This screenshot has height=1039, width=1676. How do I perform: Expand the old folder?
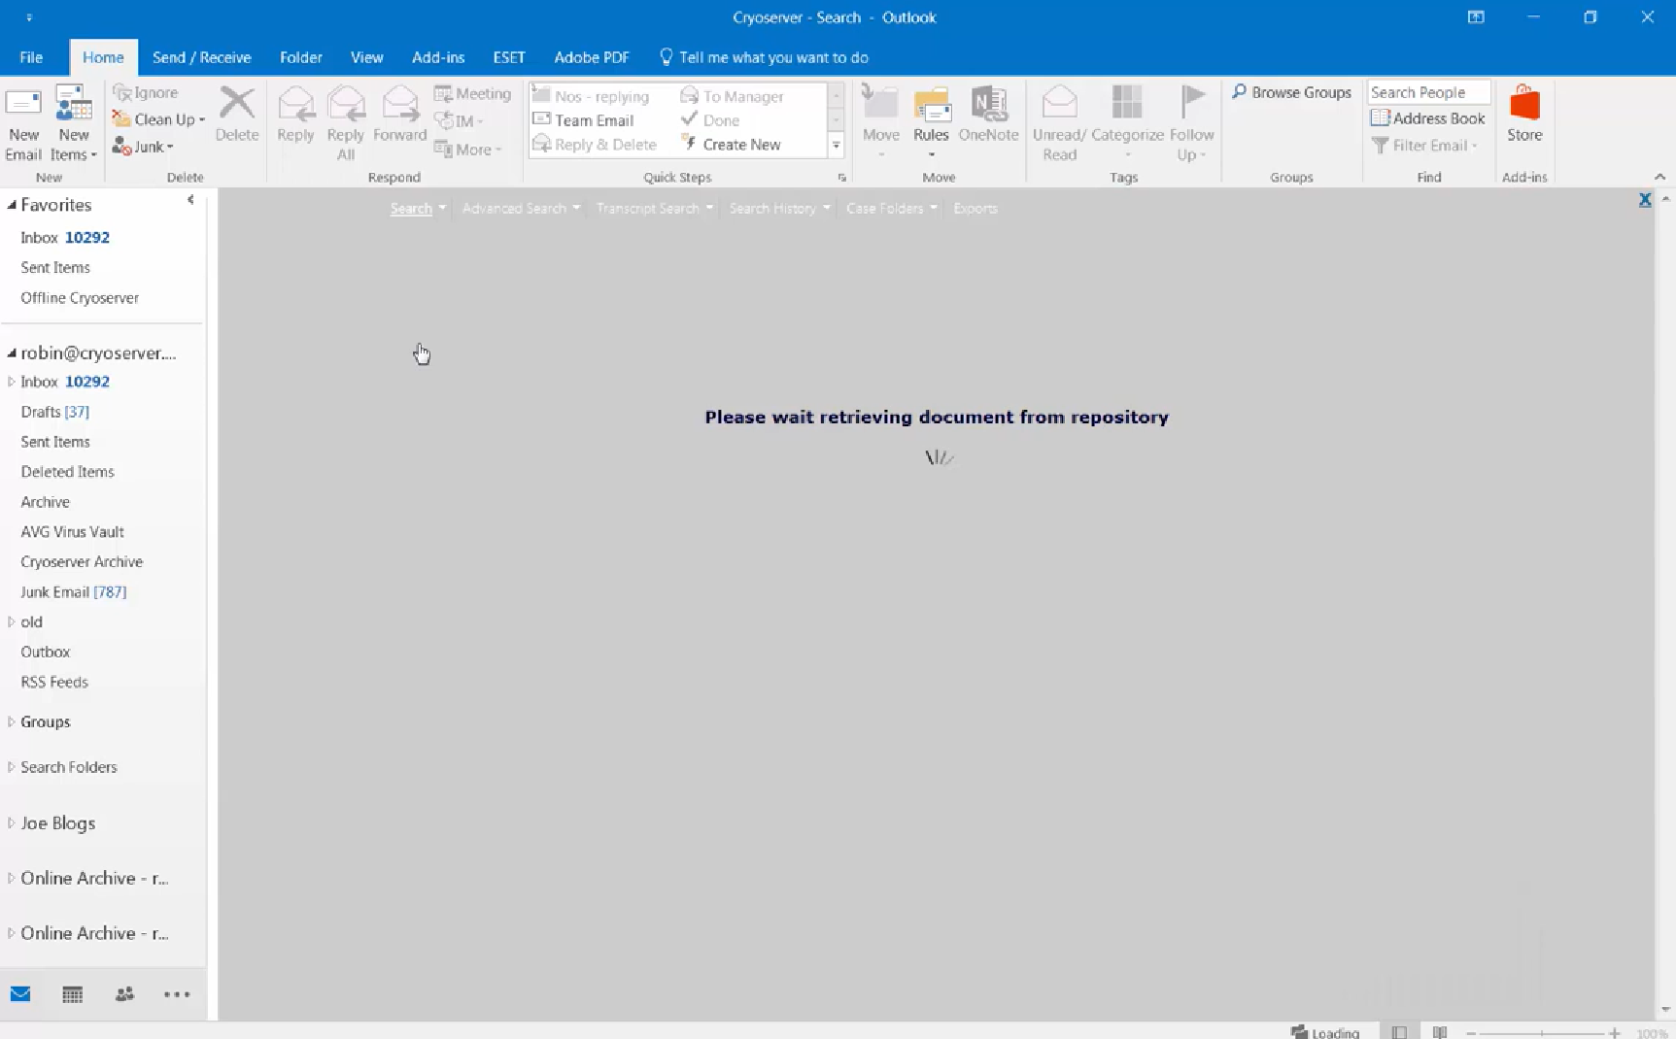[x=12, y=622]
